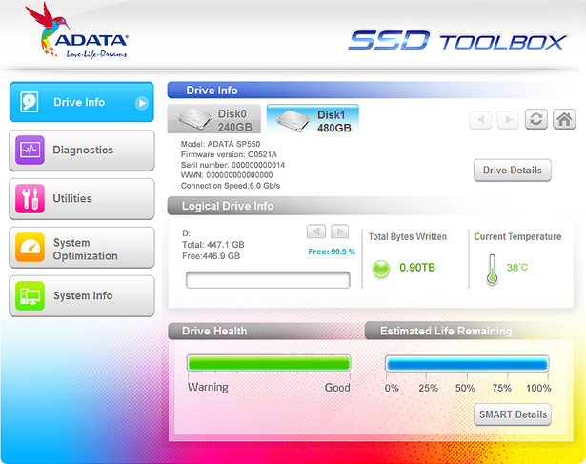Select the Disk1 480GB drive
Screen dimensions: 586x464
[313, 119]
